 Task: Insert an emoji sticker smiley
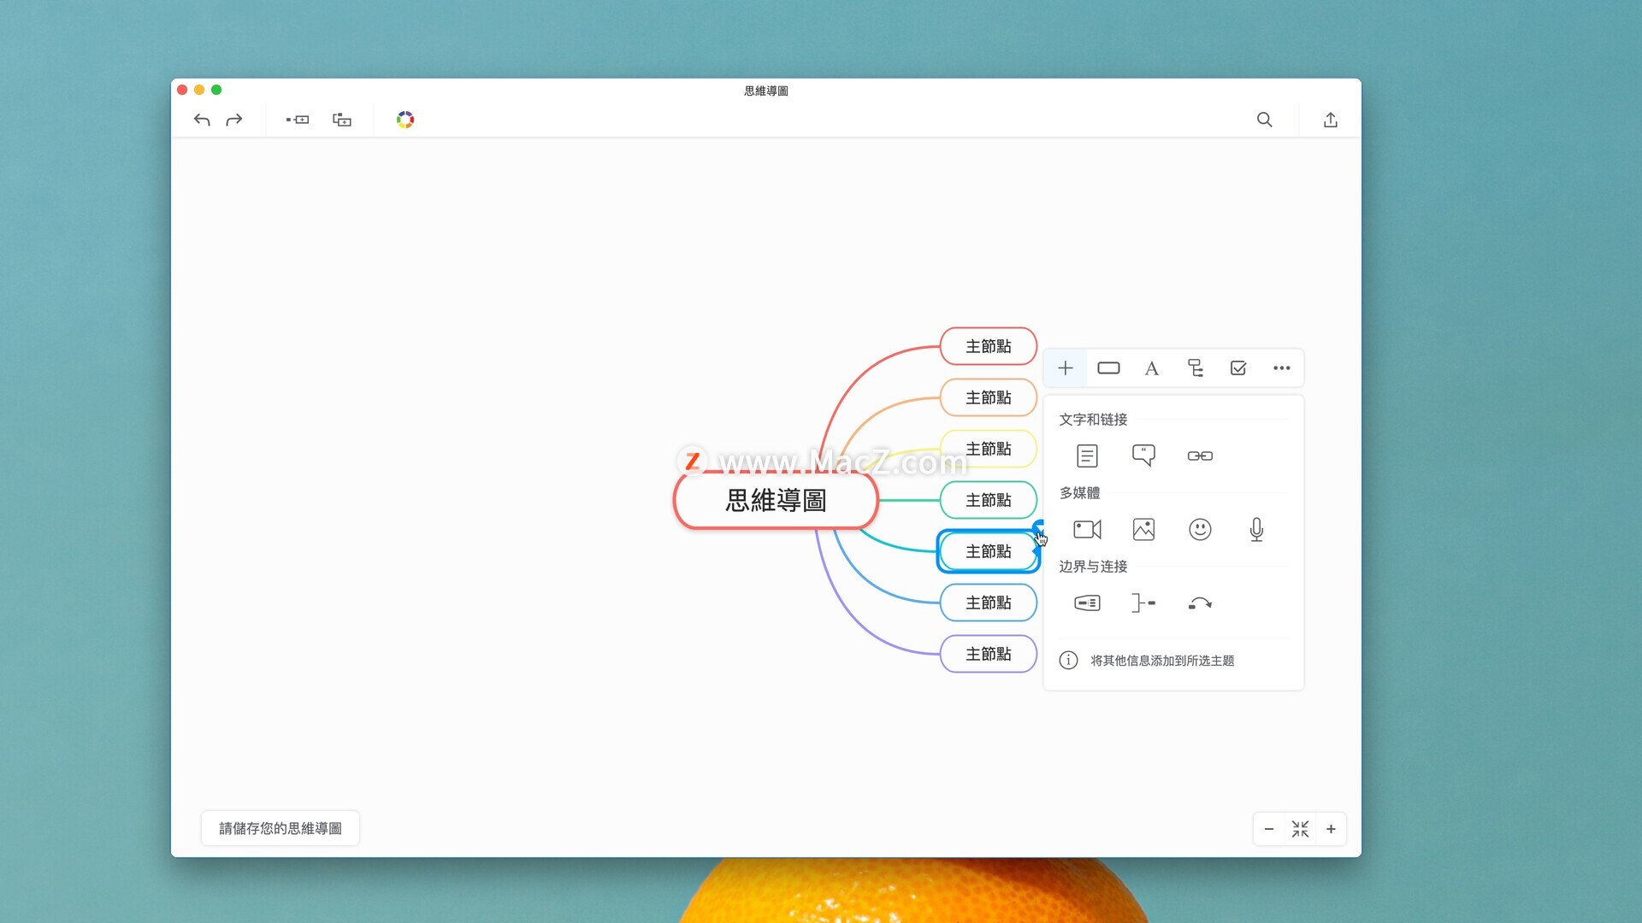(1200, 530)
